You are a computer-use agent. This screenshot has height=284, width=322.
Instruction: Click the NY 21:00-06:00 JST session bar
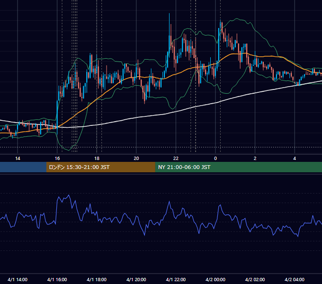click(238, 167)
